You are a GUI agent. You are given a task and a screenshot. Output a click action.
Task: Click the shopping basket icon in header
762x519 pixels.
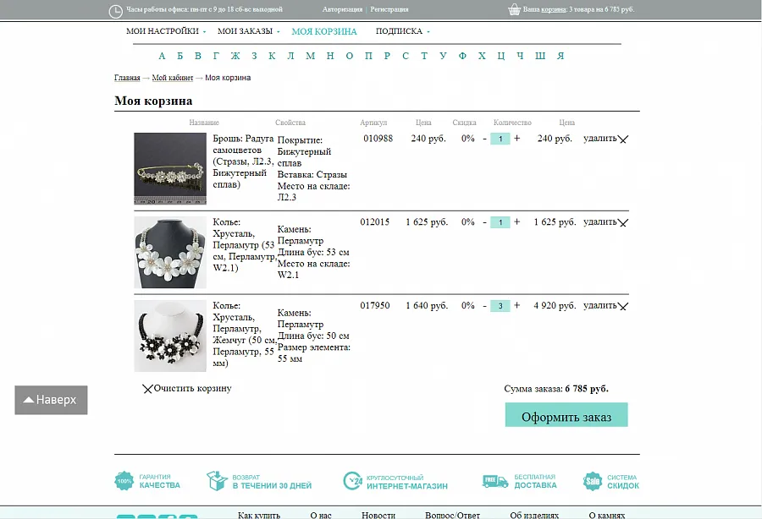pyautogui.click(x=514, y=9)
